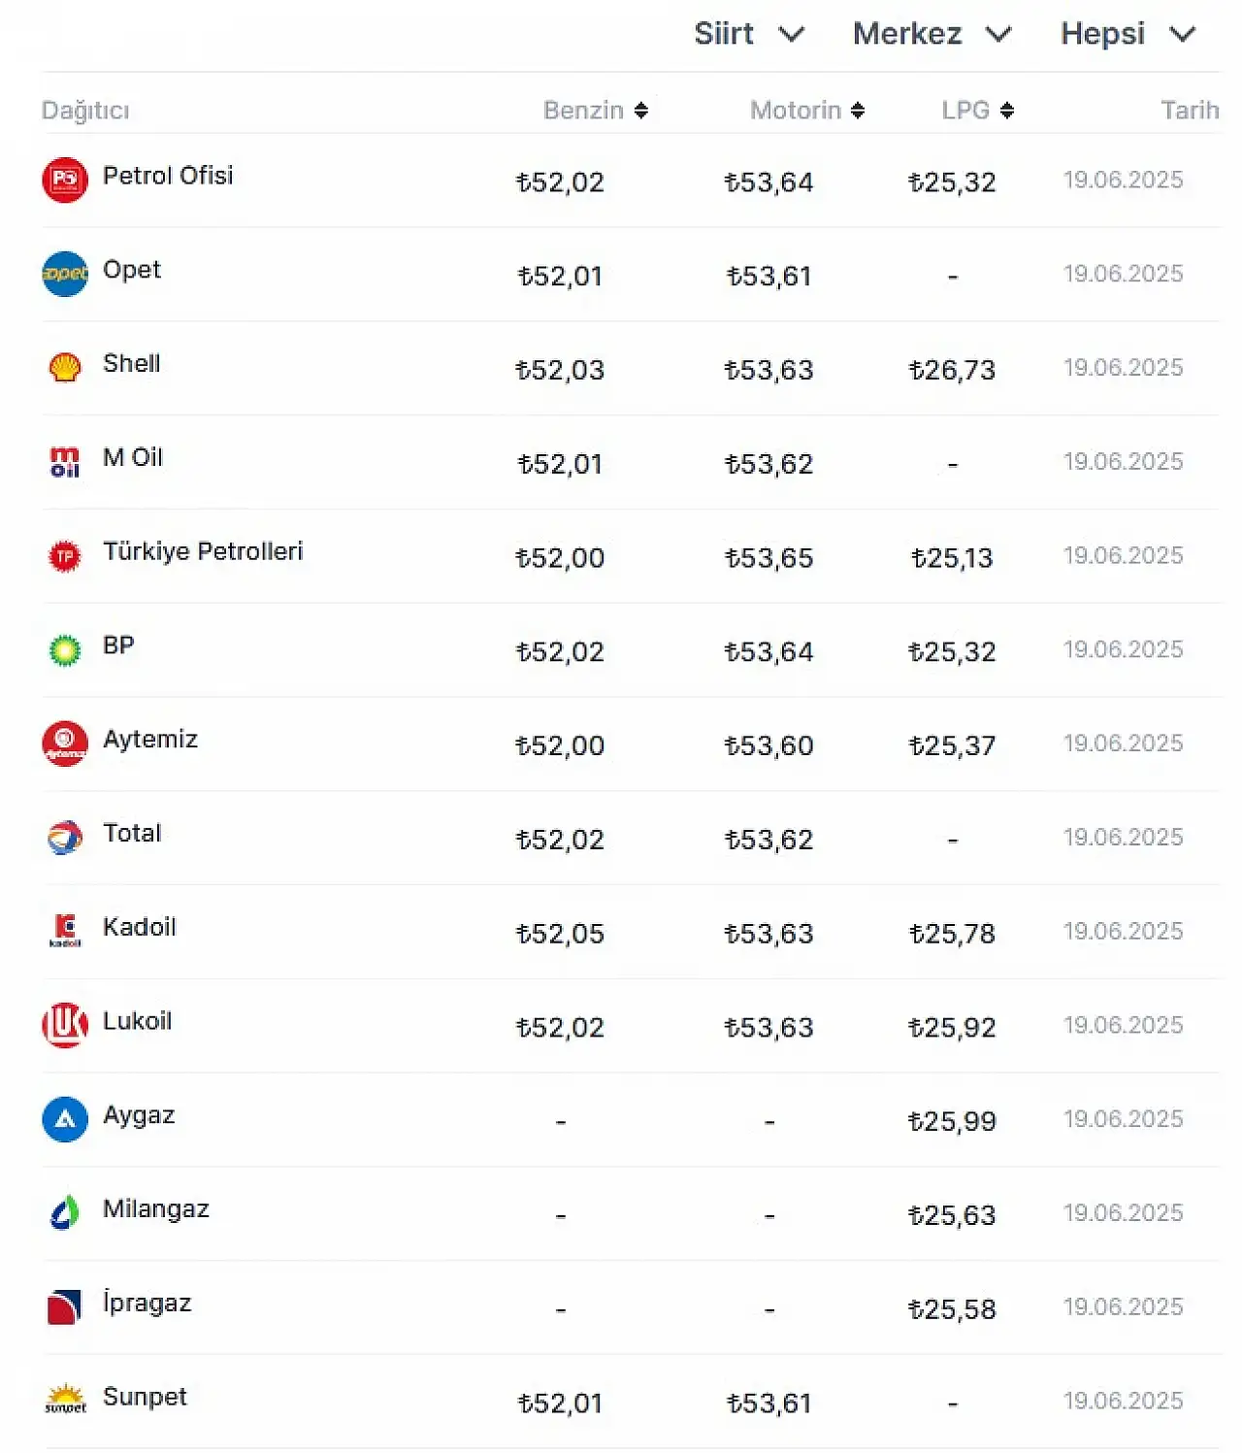This screenshot has height=1453, width=1242.
Task: Click the İpragaz logo icon
Action: click(x=65, y=1306)
